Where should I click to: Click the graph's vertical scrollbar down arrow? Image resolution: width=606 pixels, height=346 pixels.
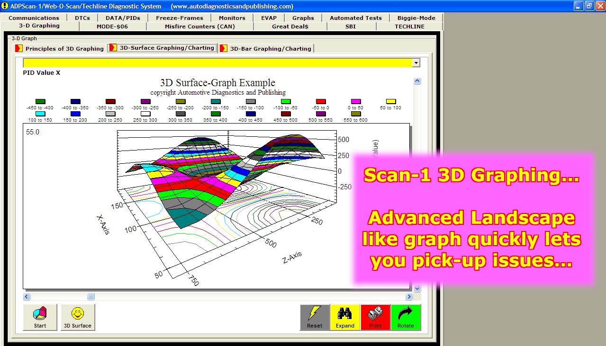pyautogui.click(x=417, y=289)
